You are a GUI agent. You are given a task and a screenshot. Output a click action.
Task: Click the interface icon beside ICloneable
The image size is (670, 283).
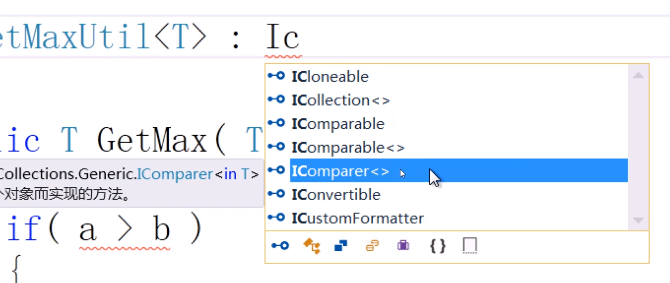click(276, 76)
